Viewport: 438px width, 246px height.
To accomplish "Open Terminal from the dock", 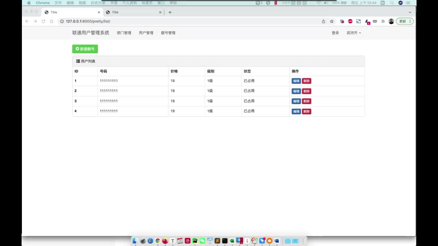I will pyautogui.click(x=225, y=241).
